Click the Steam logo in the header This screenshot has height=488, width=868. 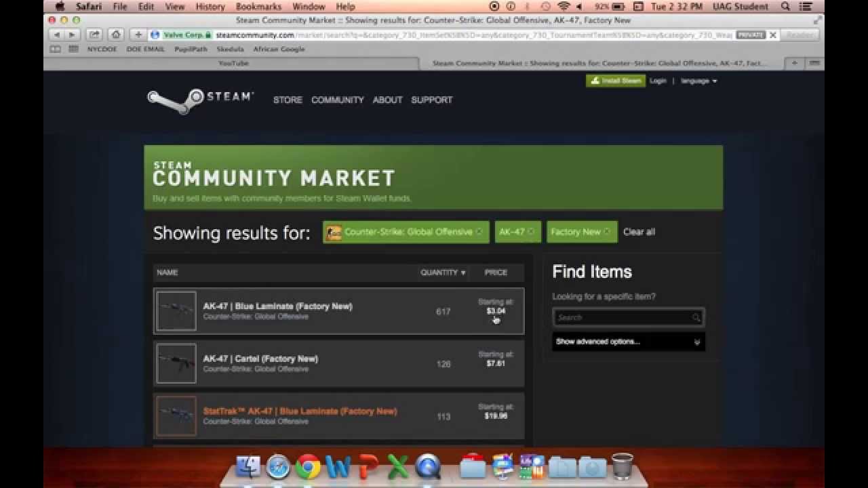click(200, 100)
